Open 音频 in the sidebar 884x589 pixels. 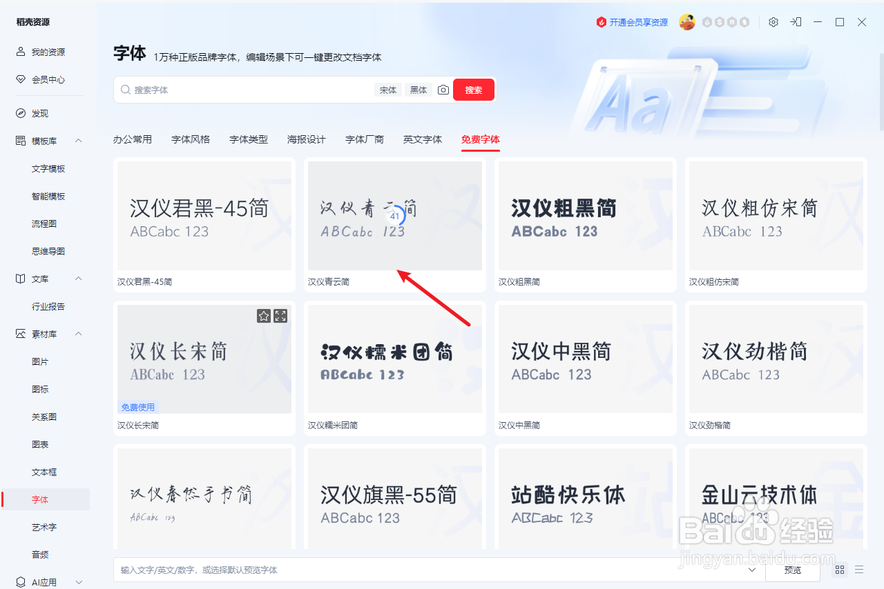point(40,555)
